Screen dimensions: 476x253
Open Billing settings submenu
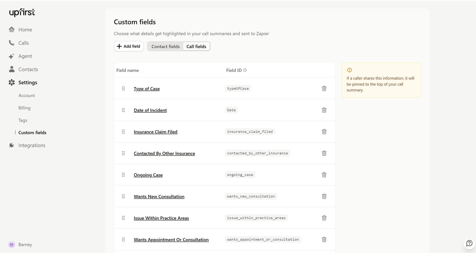pos(24,108)
